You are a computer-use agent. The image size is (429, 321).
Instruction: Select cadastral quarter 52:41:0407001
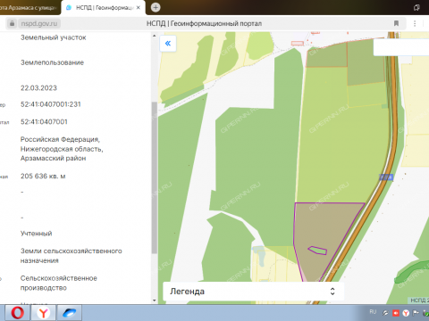(44, 122)
